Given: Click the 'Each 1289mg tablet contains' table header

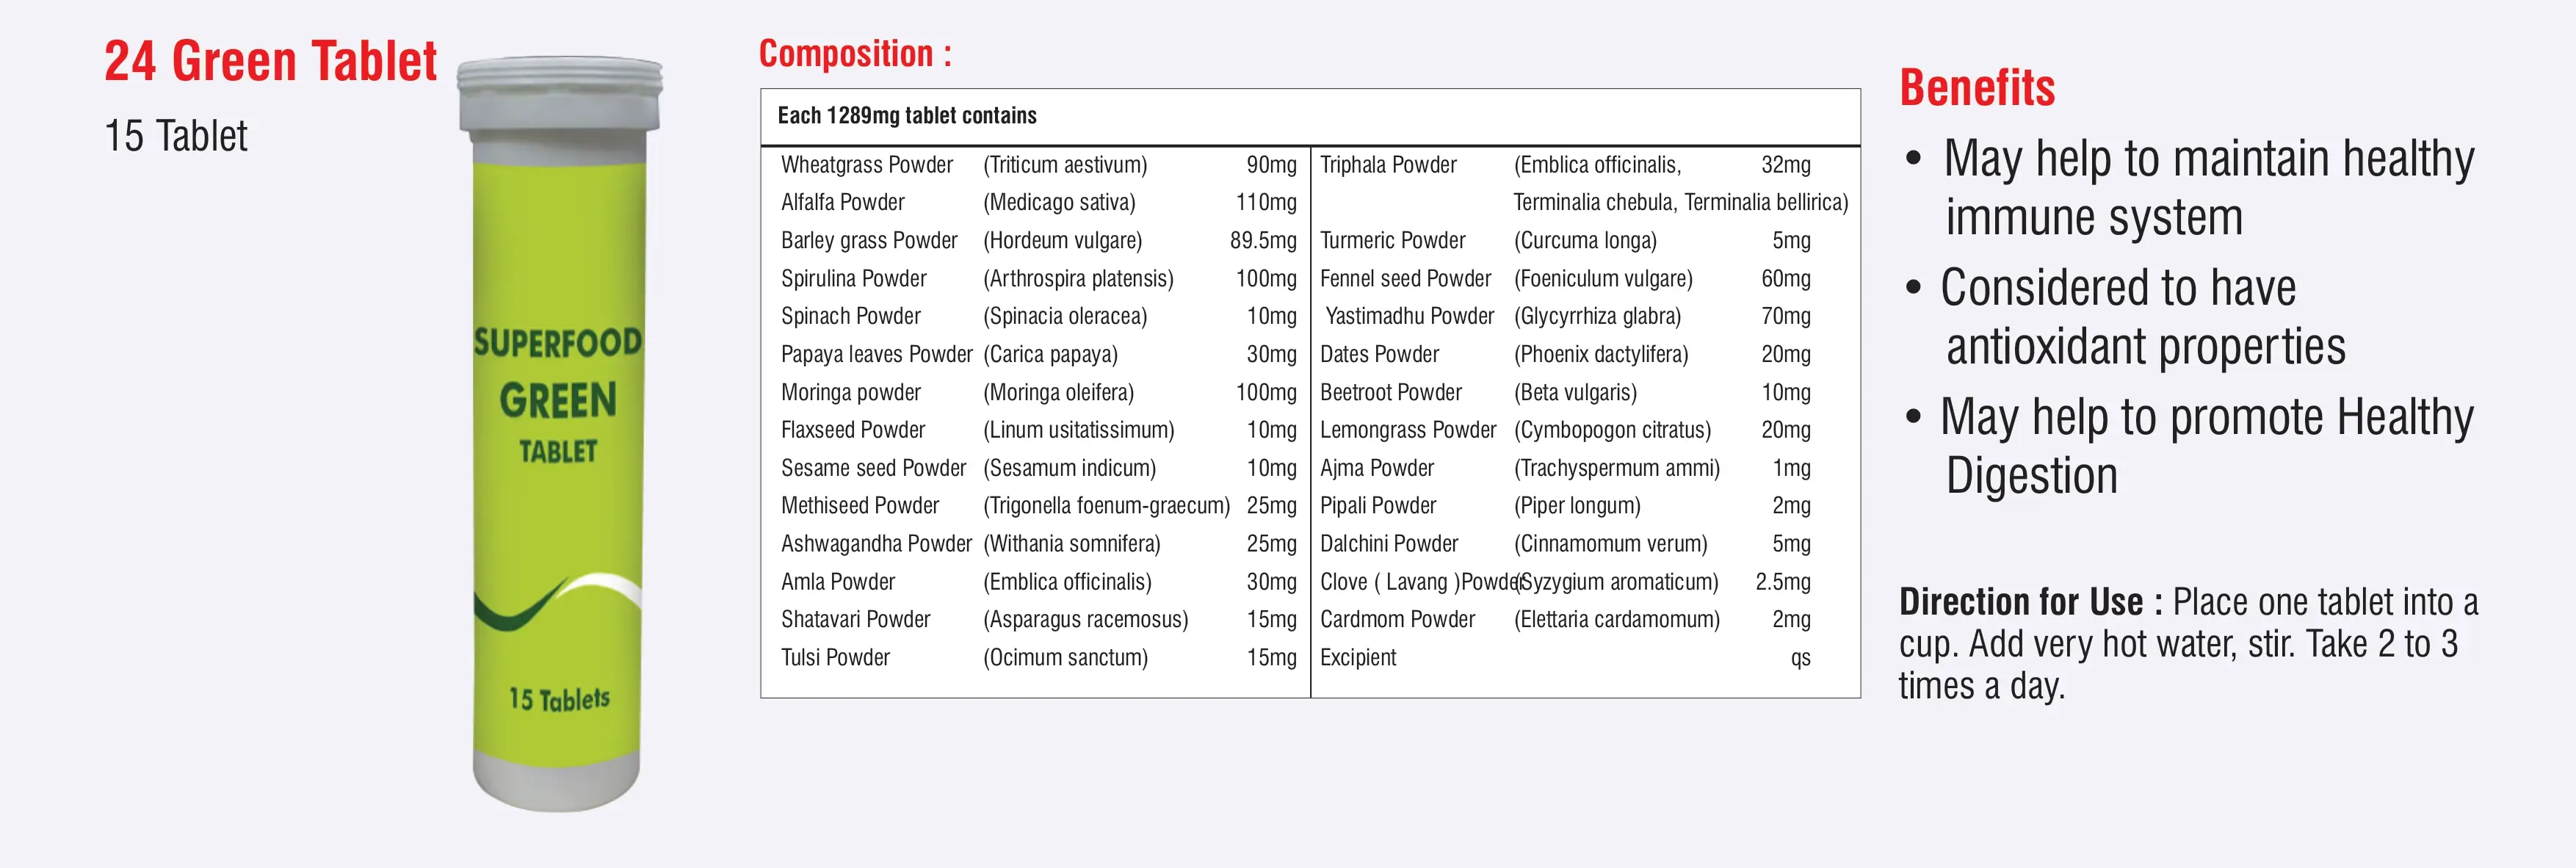Looking at the screenshot, I should coord(907,116).
